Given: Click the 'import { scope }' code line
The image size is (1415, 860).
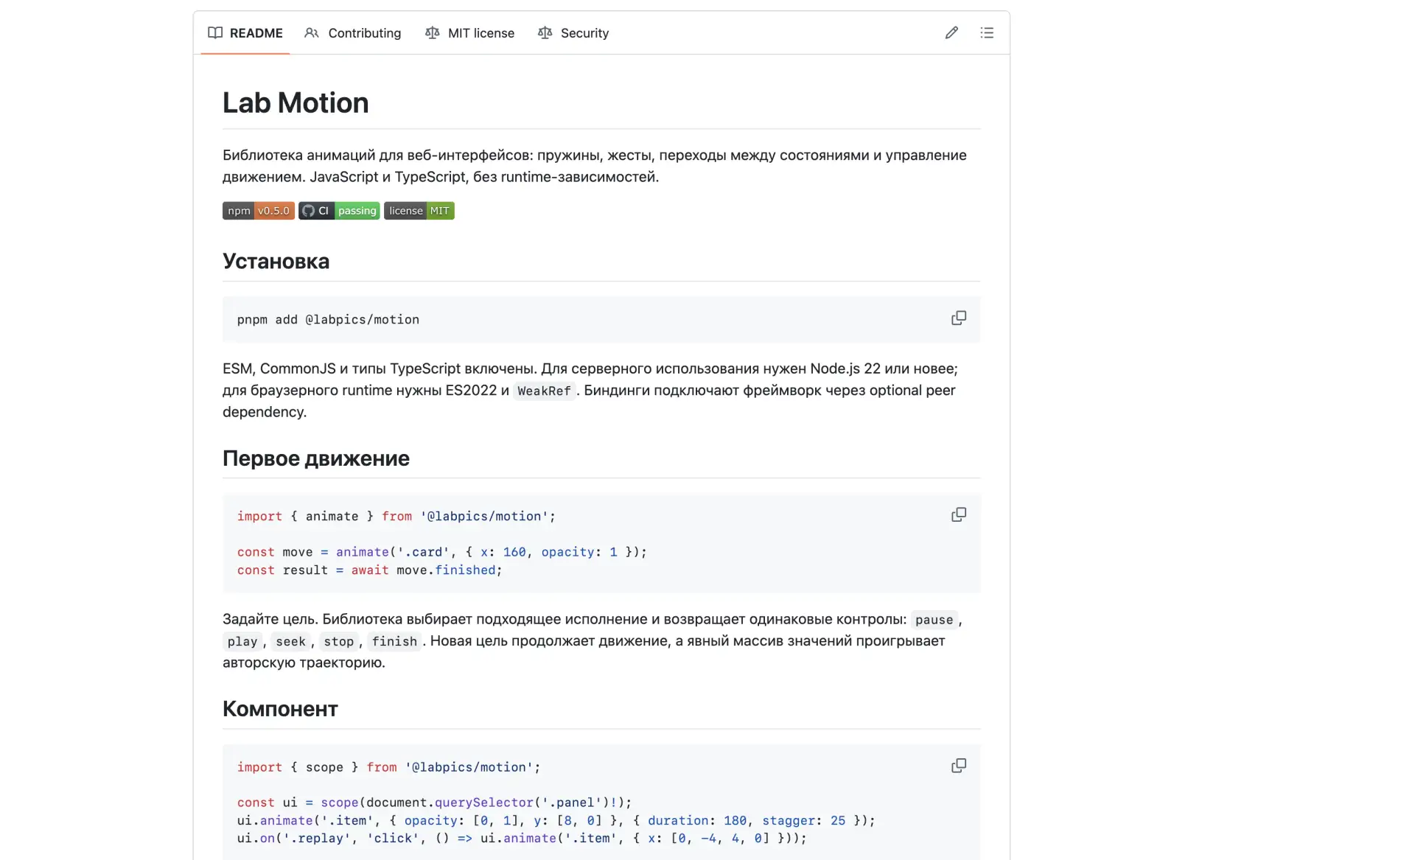Looking at the screenshot, I should coord(389,767).
